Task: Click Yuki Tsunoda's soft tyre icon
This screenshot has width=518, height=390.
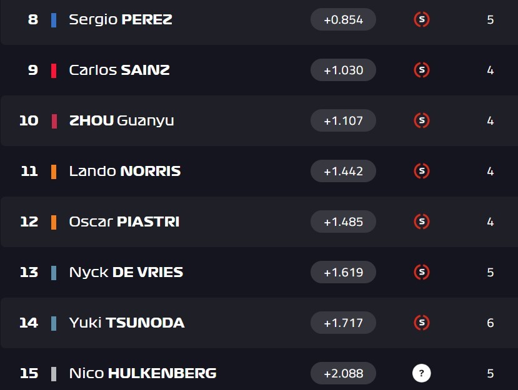Action: coord(422,323)
